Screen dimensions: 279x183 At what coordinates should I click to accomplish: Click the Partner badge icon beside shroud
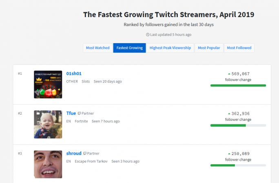(85, 153)
